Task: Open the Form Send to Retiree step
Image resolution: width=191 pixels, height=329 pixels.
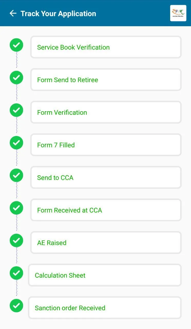Action: [106, 80]
